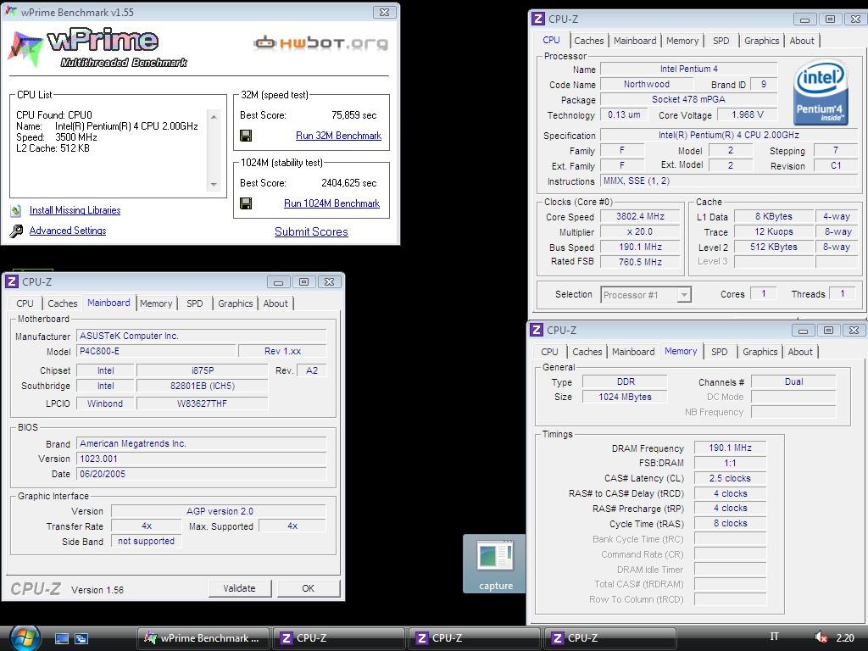The image size is (868, 651).
Task: Click the Core Voltage 1.968 V field
Action: click(x=748, y=114)
